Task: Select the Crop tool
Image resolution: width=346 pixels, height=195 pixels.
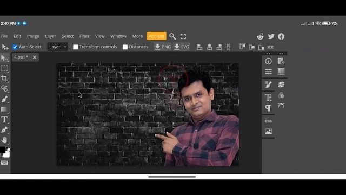Action: [x=4, y=79]
